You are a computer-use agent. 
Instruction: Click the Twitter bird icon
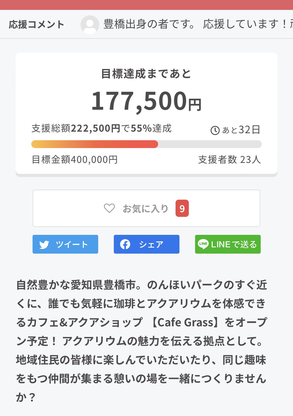pos(44,244)
